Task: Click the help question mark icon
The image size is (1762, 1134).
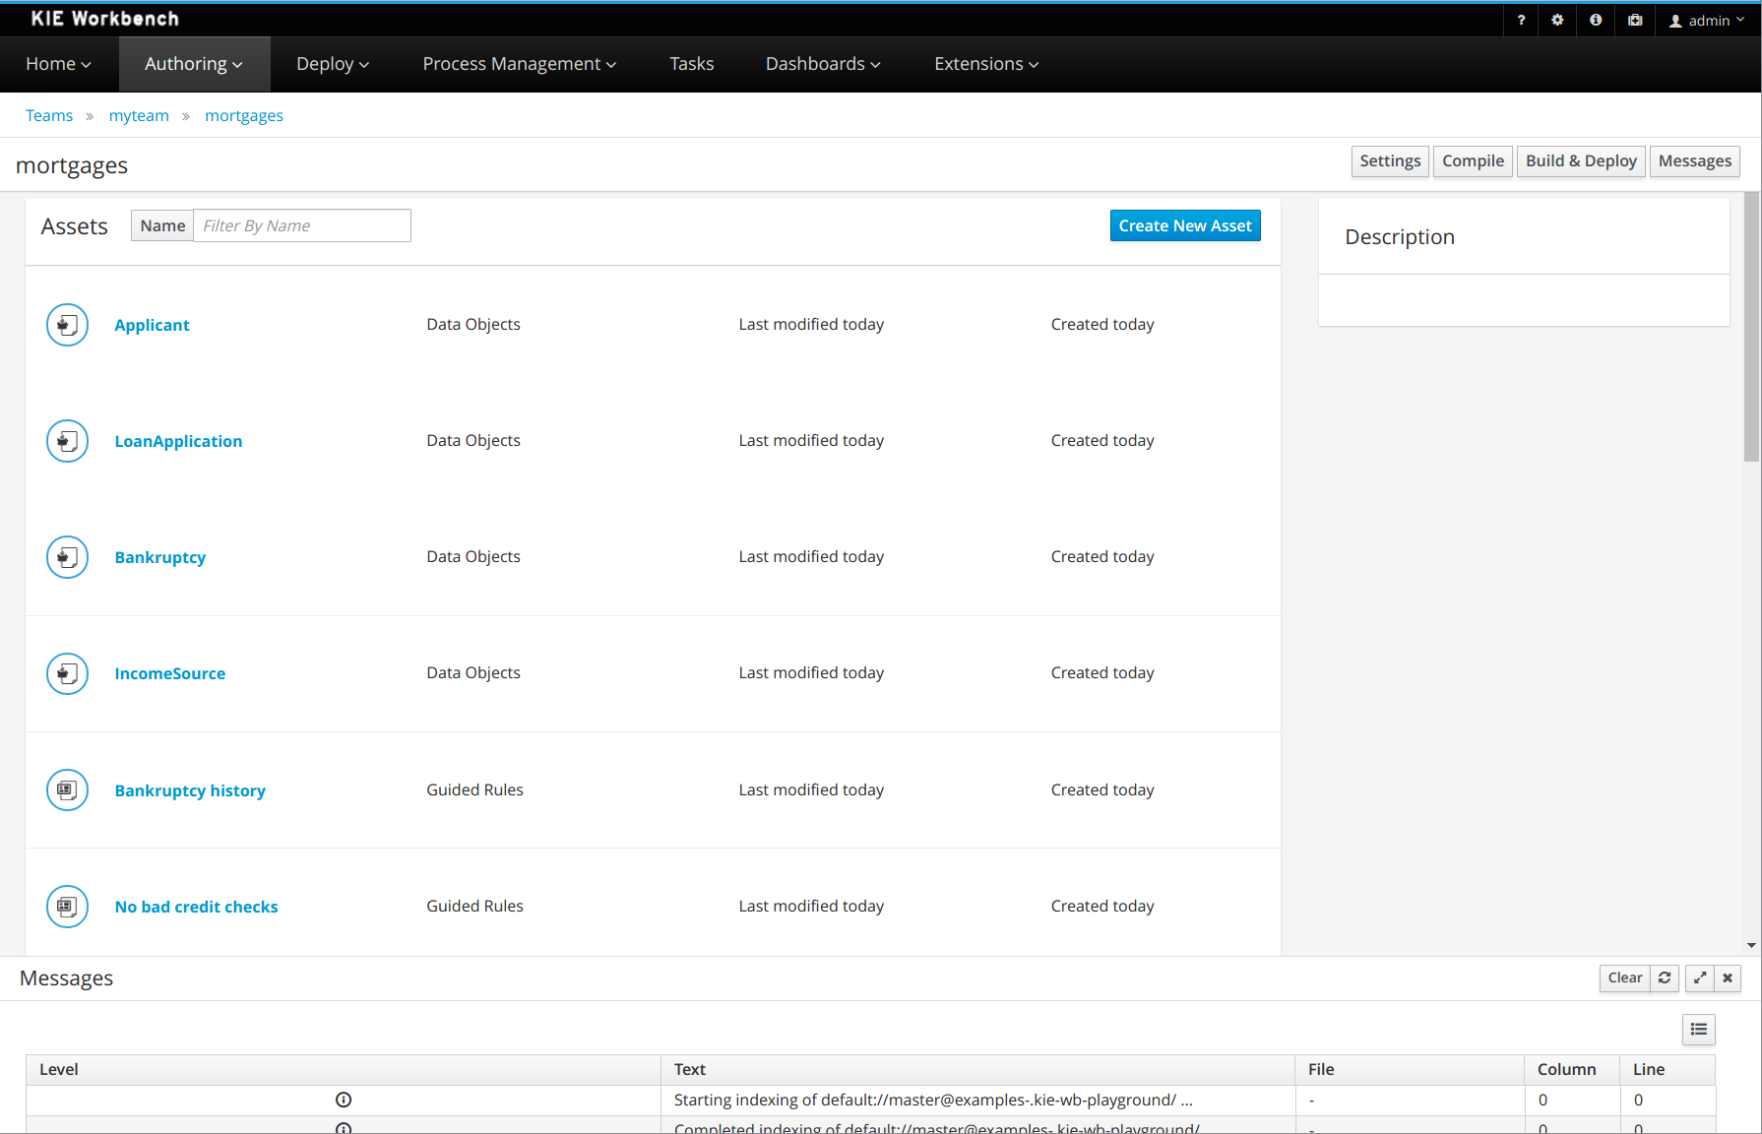Action: tap(1521, 20)
